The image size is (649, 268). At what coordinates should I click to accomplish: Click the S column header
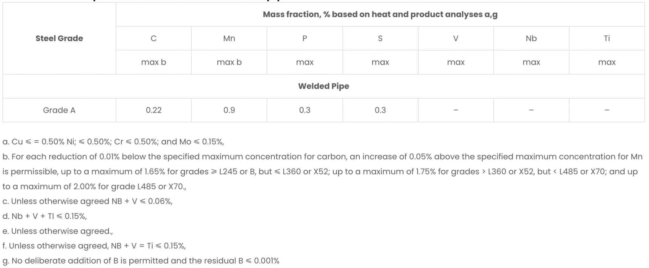380,38
